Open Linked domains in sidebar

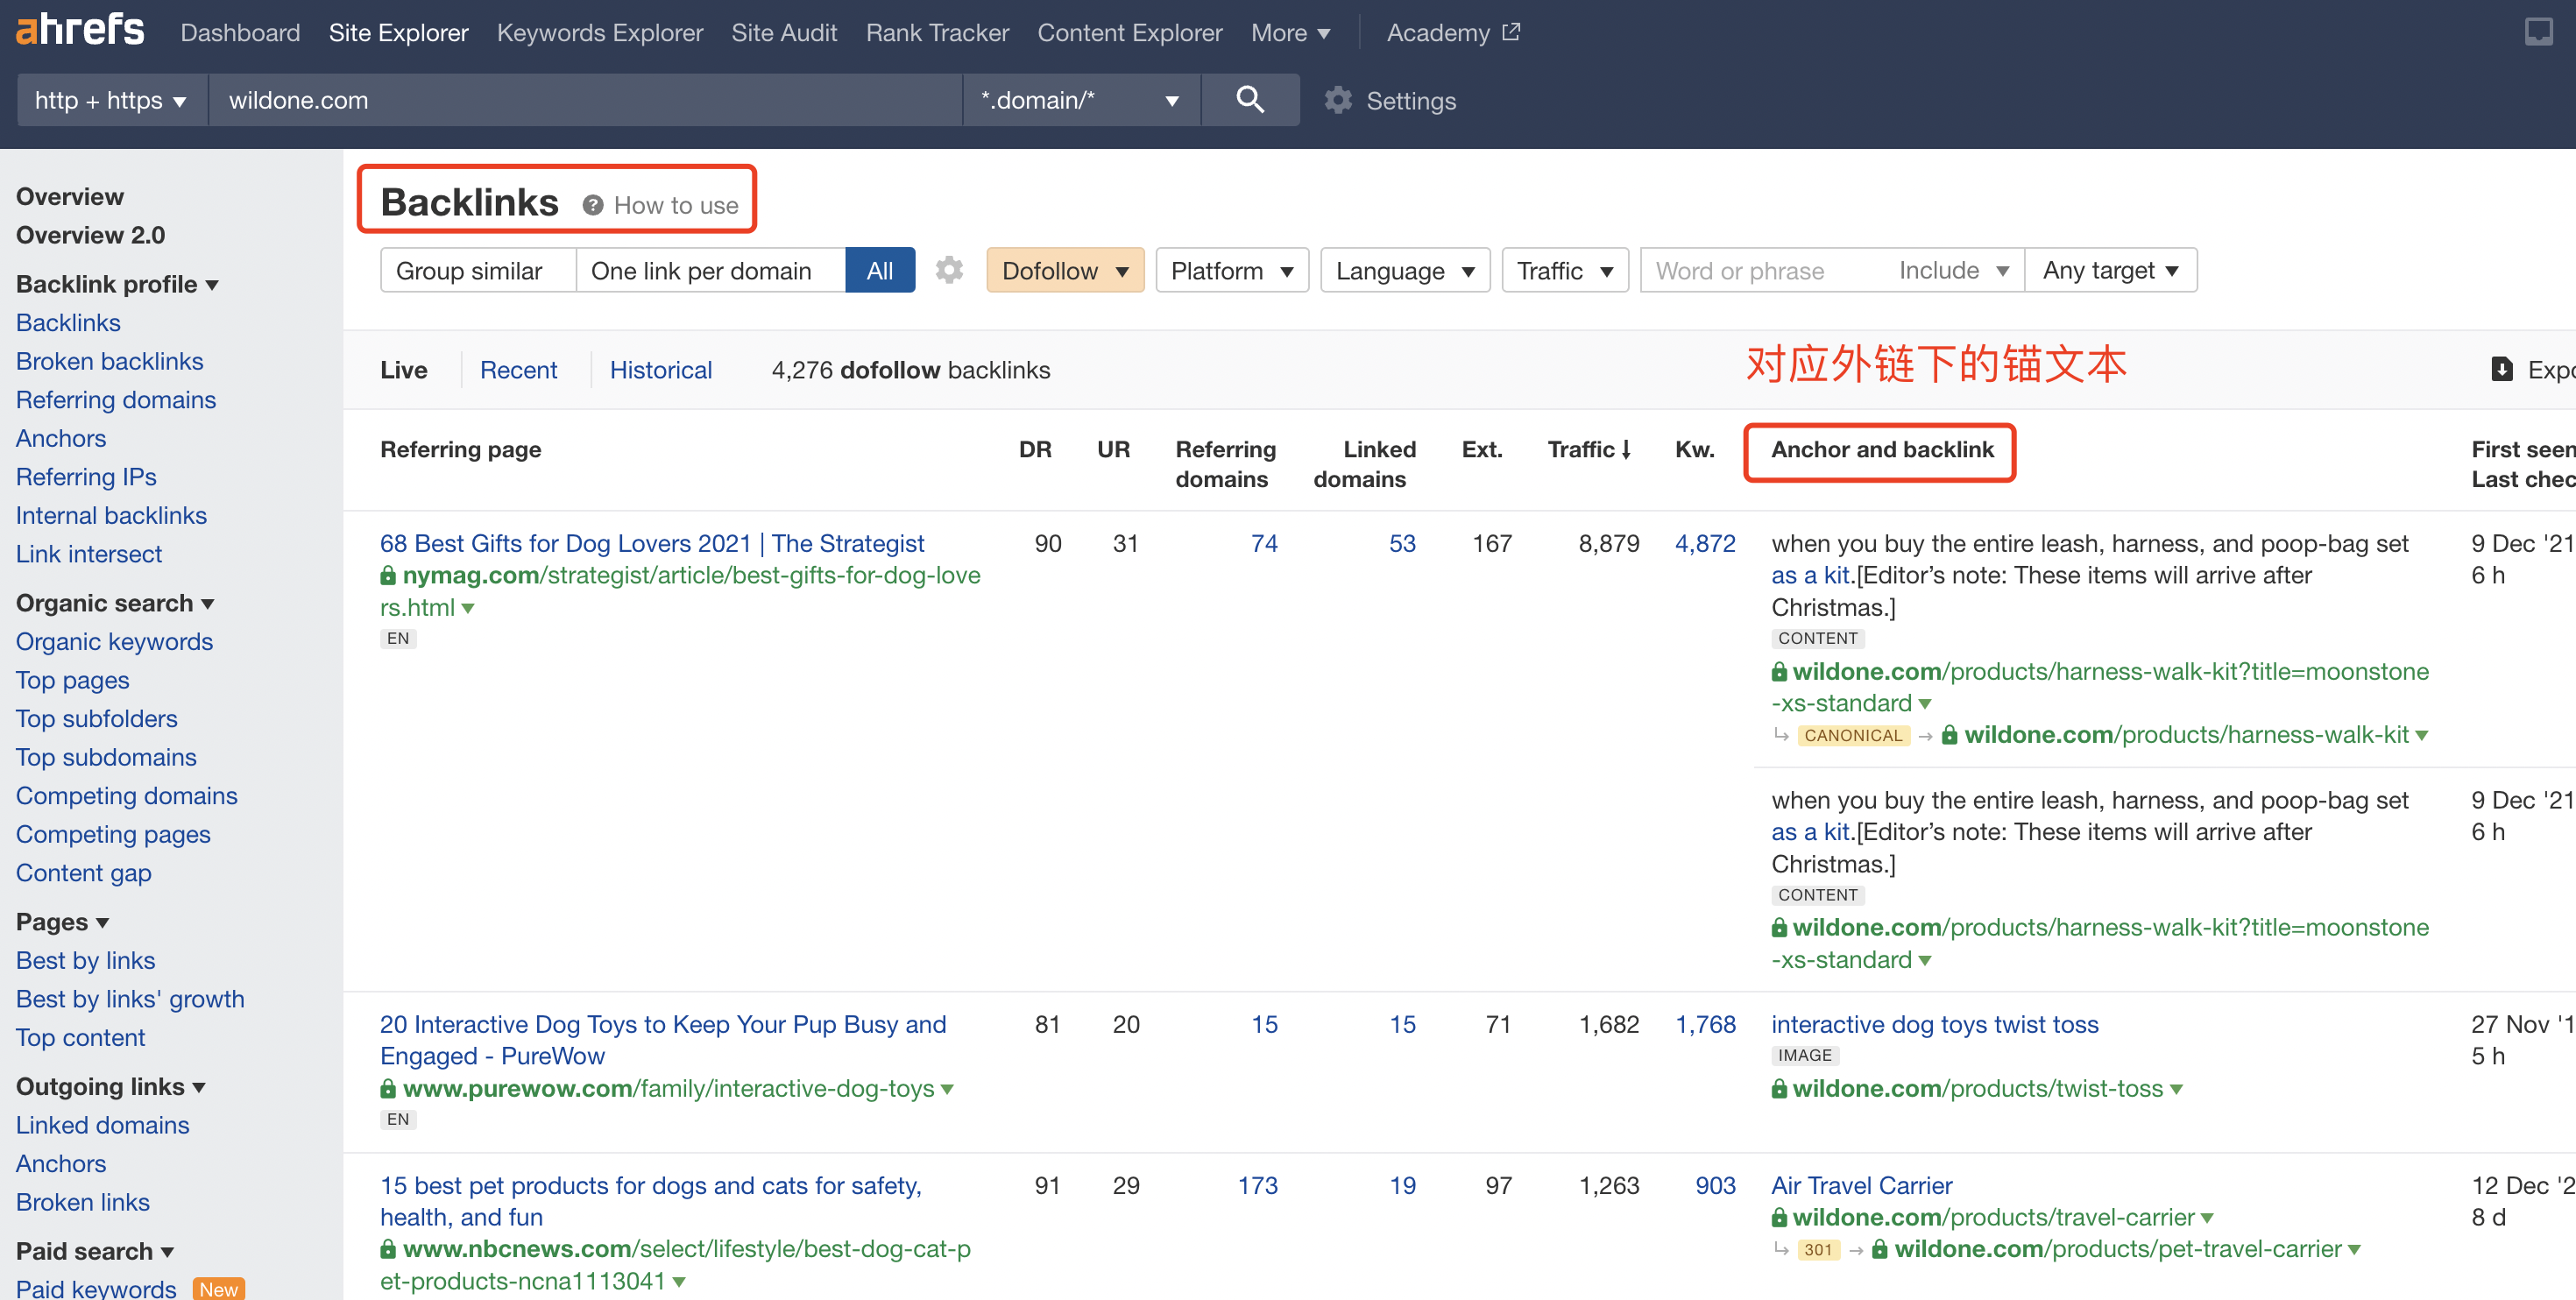coord(103,1125)
